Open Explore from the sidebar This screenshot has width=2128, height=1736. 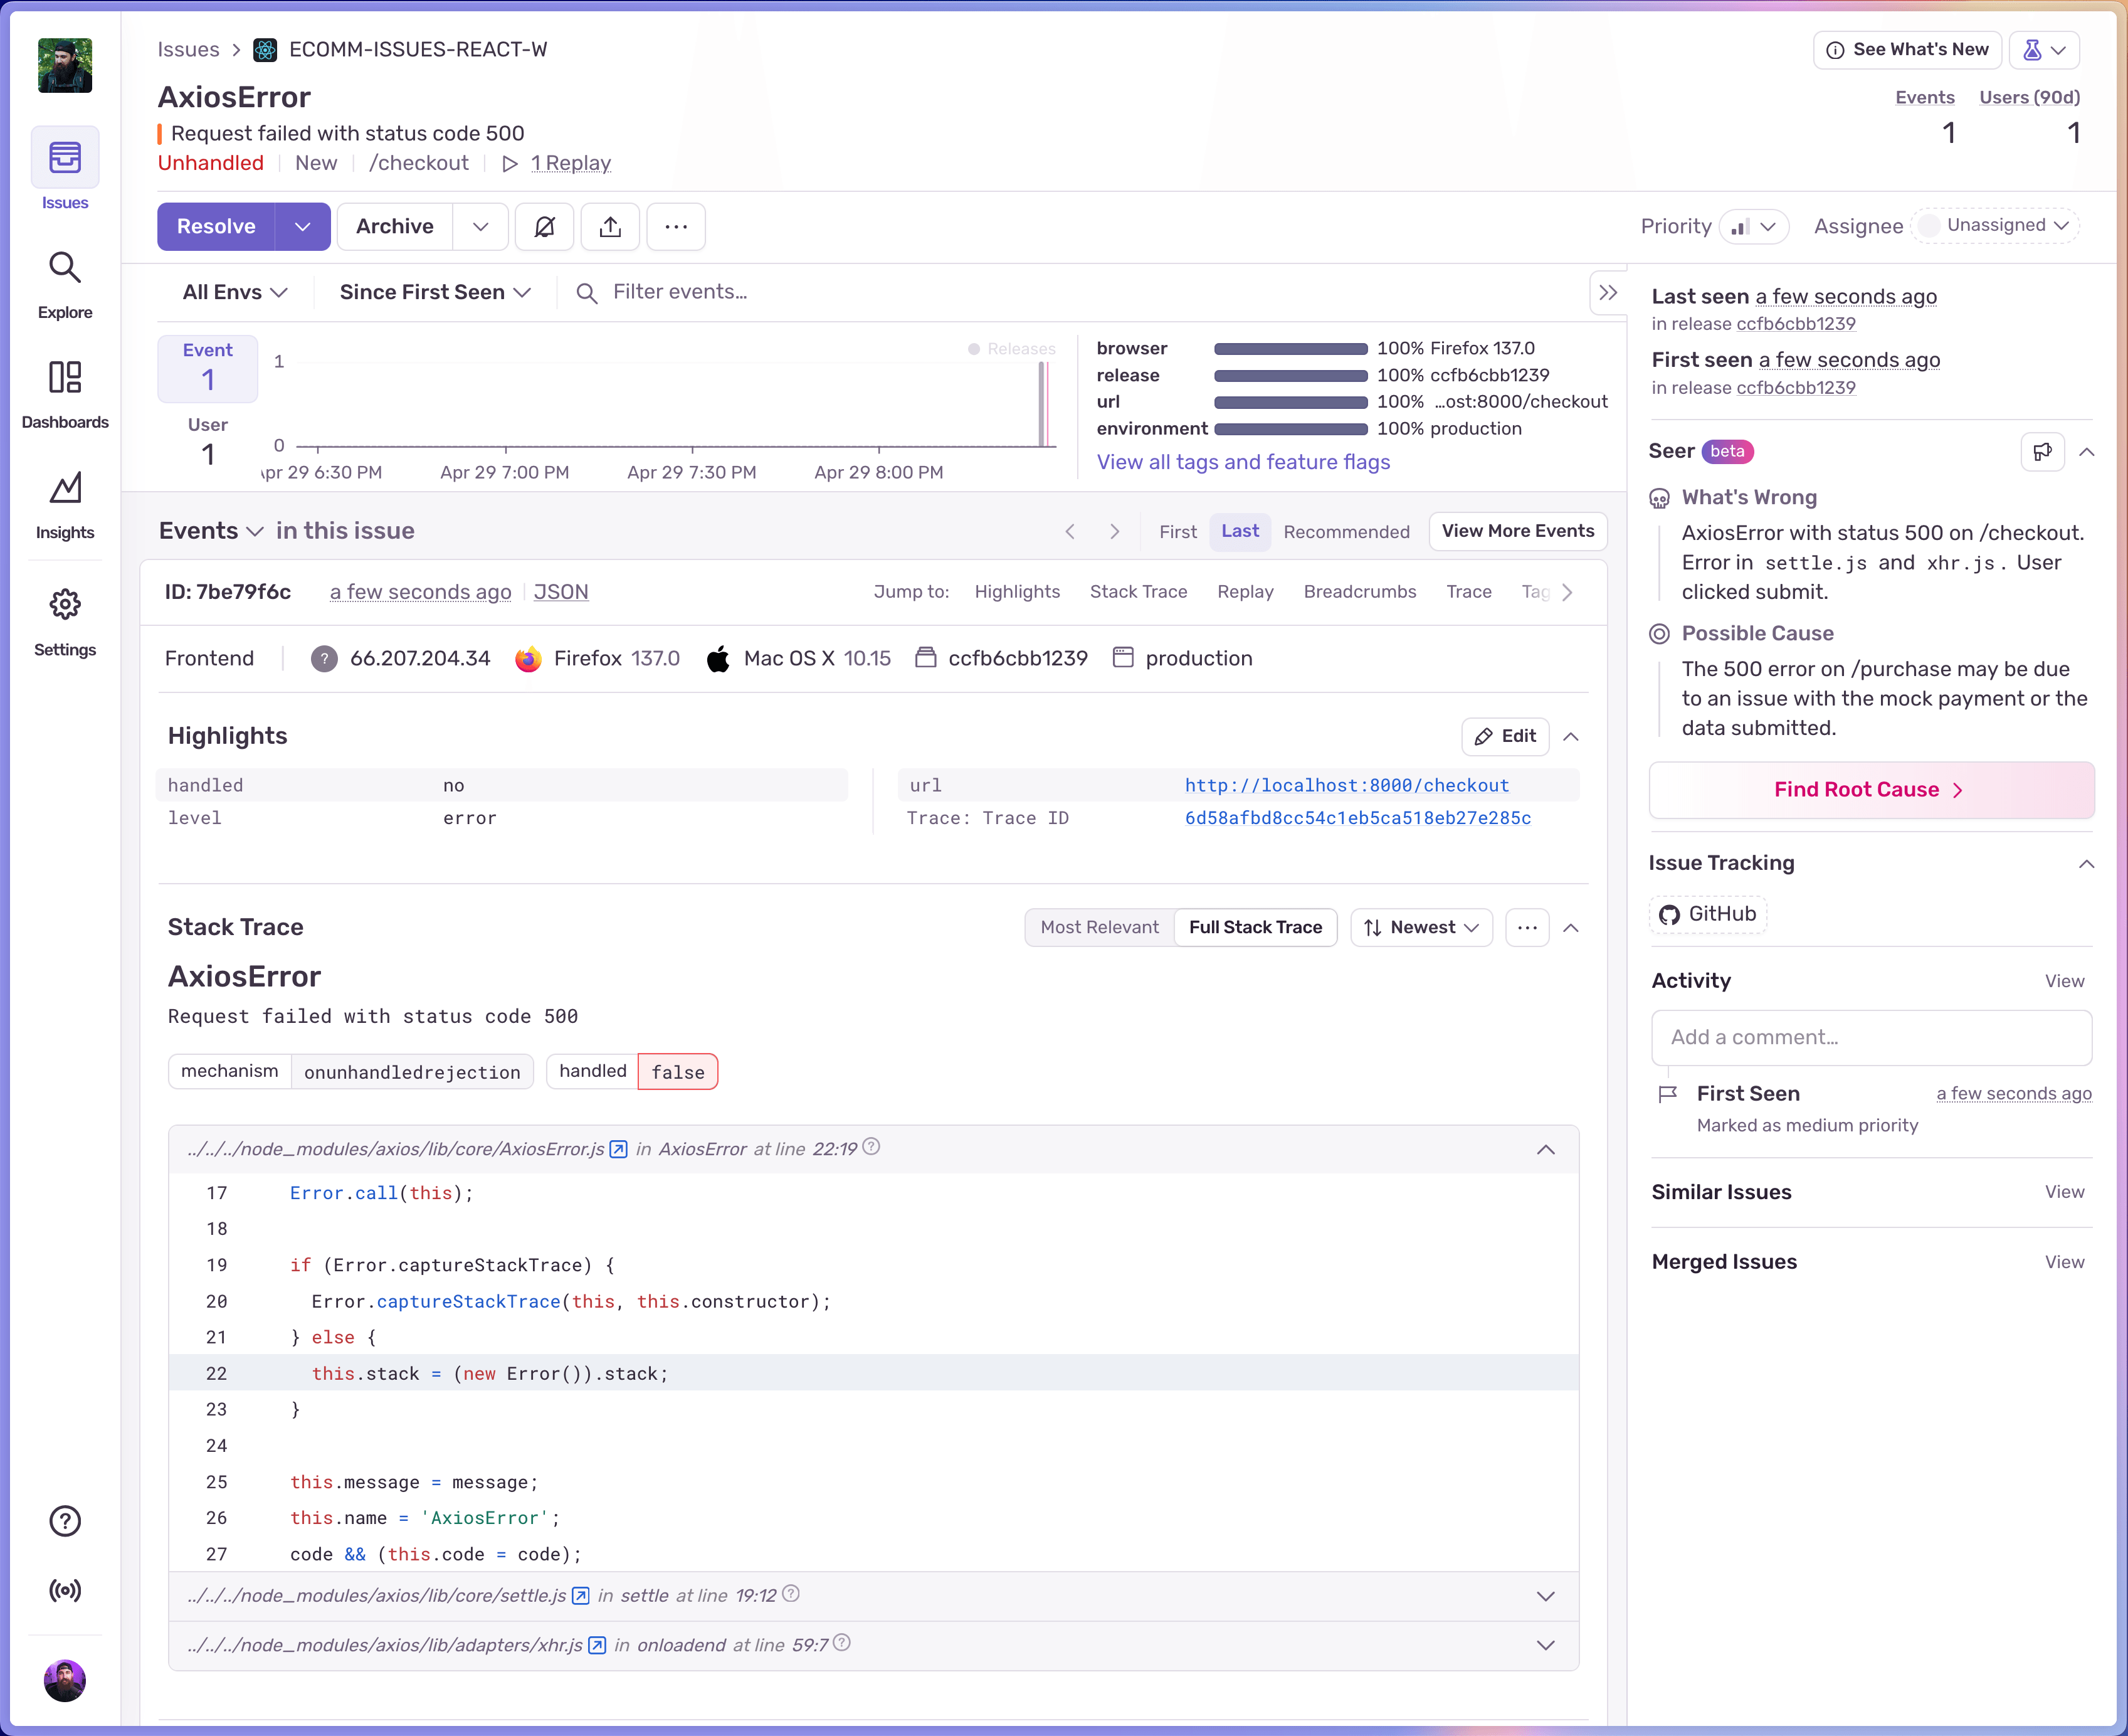click(65, 286)
